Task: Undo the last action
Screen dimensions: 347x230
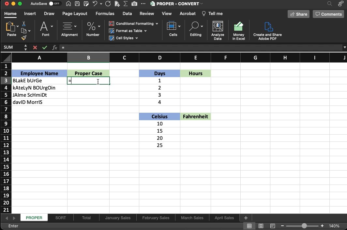Action: pos(95,4)
